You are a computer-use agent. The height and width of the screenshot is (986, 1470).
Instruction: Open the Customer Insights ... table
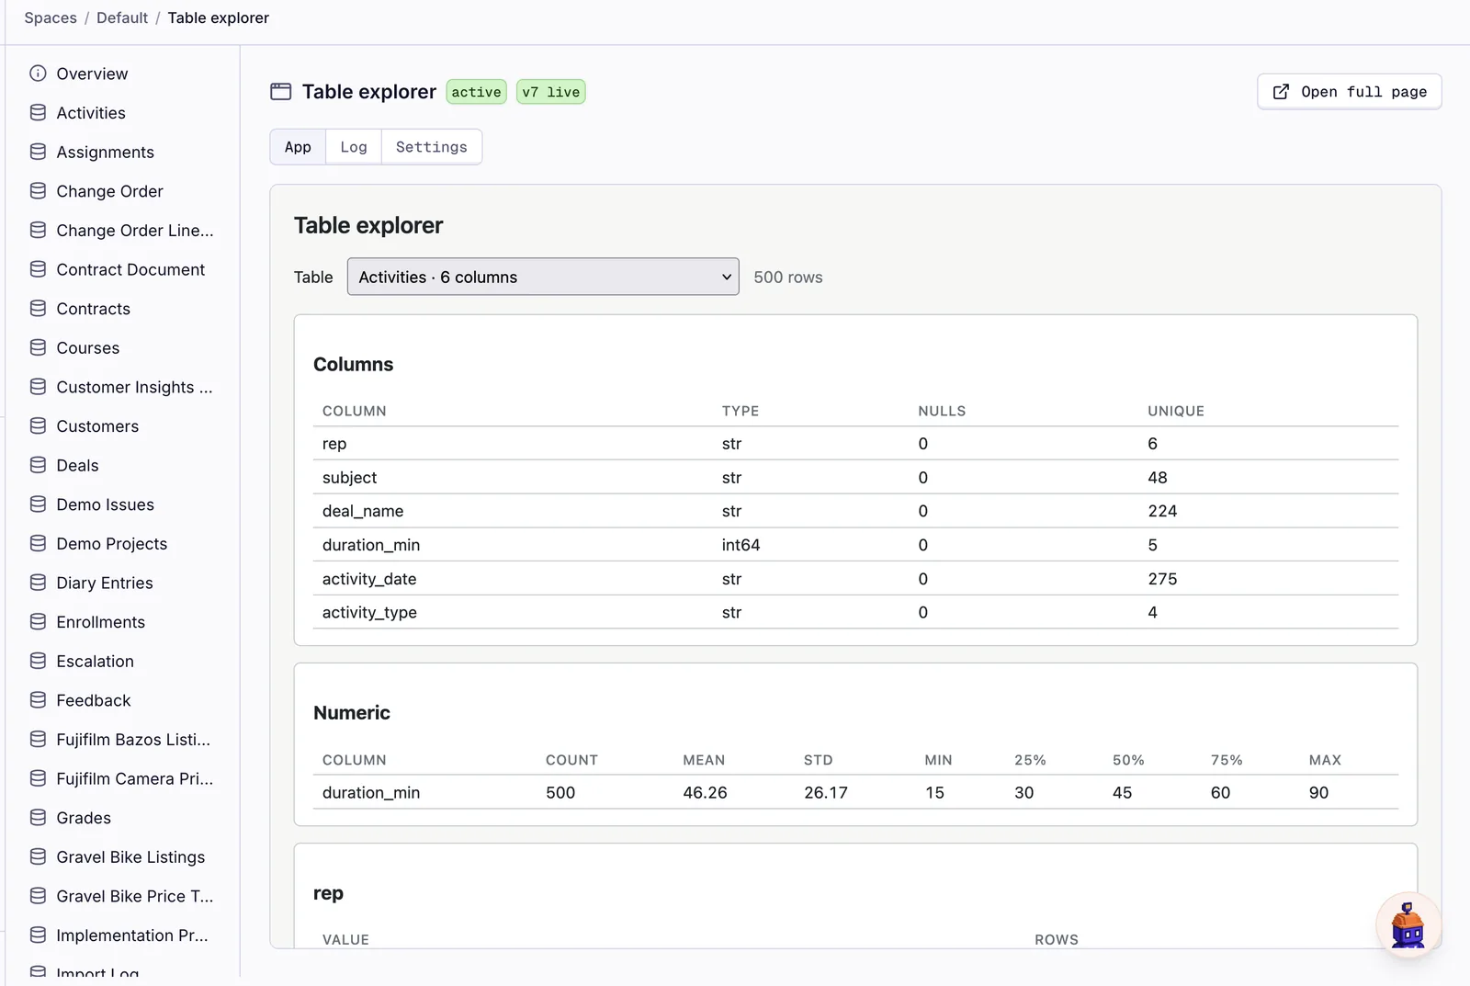[x=134, y=387]
